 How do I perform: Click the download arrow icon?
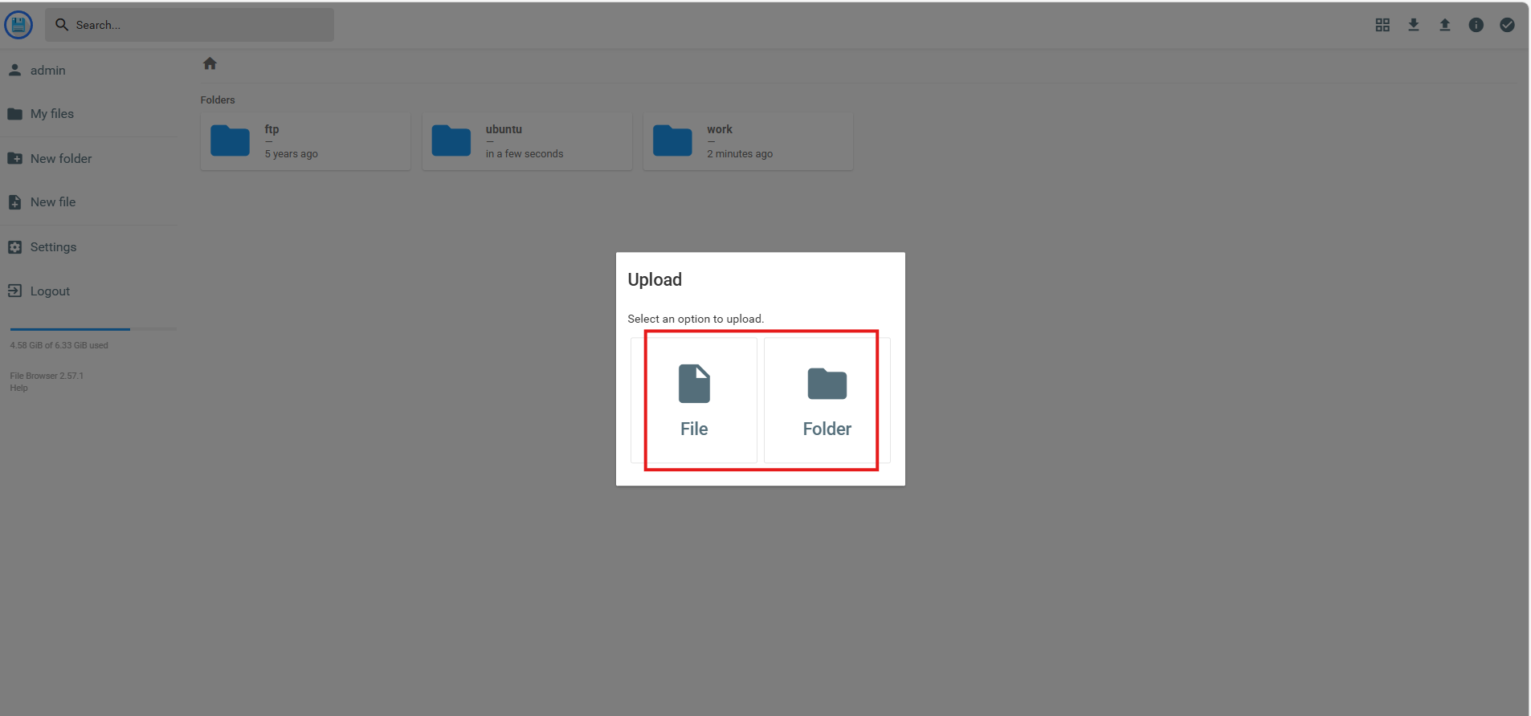click(x=1414, y=25)
